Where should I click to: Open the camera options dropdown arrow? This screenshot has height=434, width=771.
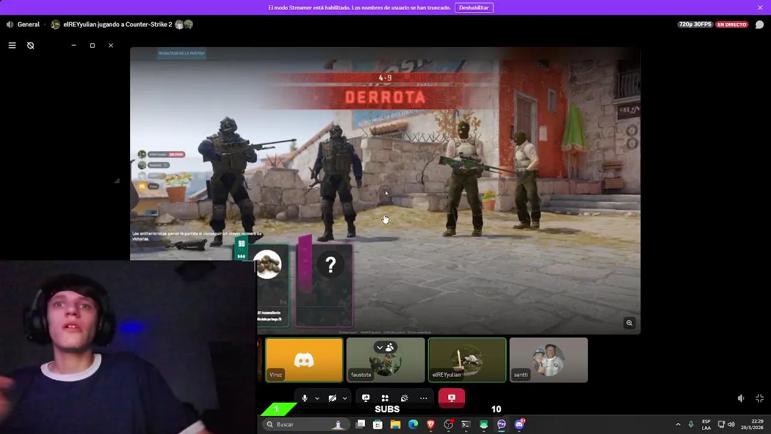click(x=345, y=398)
